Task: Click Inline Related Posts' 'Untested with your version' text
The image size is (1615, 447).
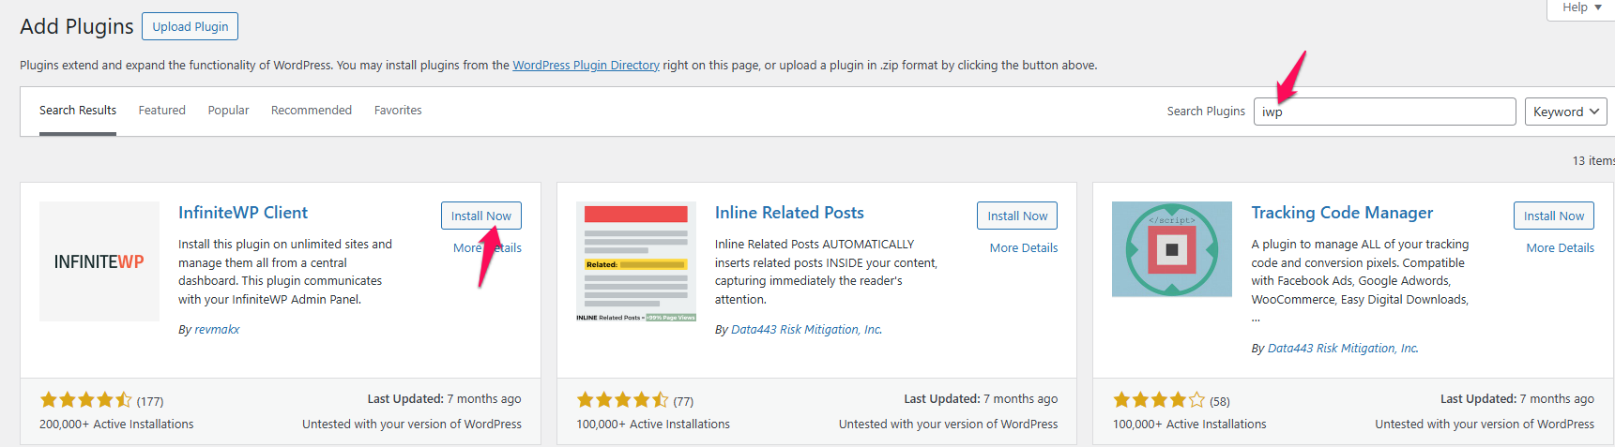Action: [948, 425]
